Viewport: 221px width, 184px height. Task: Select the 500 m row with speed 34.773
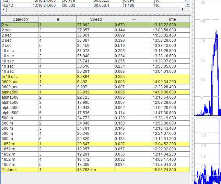(x=96, y=118)
